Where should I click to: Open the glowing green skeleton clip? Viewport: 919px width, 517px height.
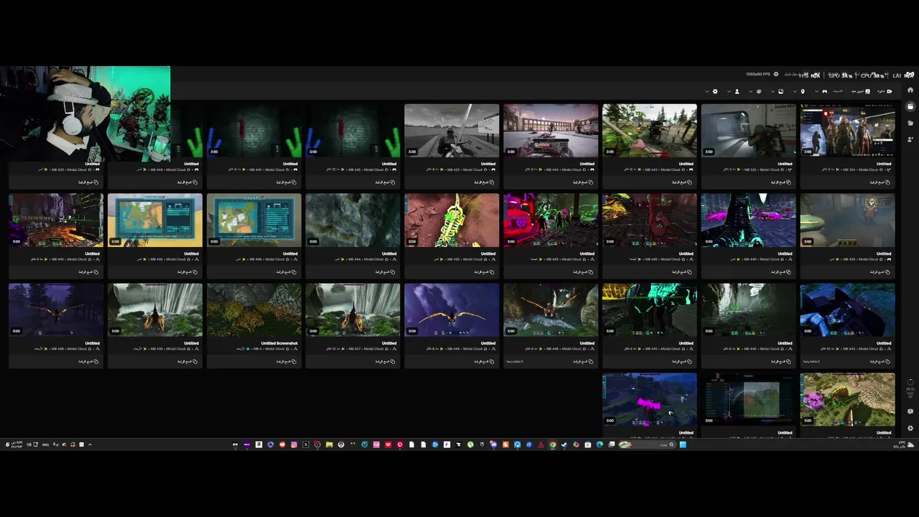coord(452,220)
